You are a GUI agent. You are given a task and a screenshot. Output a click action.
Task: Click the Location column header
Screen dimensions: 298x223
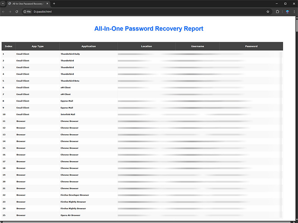pos(146,46)
